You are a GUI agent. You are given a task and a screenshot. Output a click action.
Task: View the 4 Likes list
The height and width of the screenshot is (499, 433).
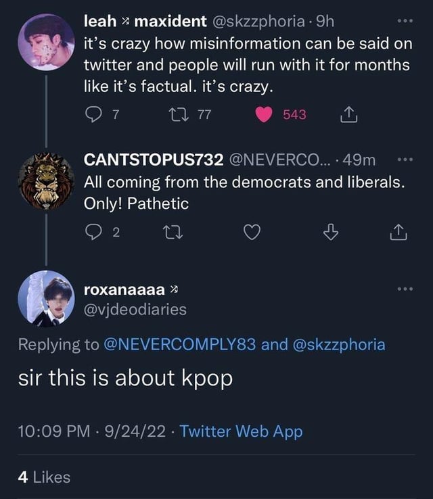click(x=44, y=477)
